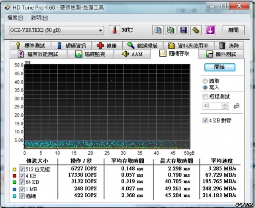Enable the 短程測試 checkbox
The height and width of the screenshot is (208, 255).
[205, 97]
